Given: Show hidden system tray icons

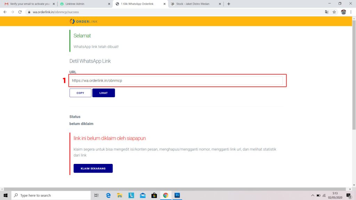Looking at the screenshot, I should [313, 195].
